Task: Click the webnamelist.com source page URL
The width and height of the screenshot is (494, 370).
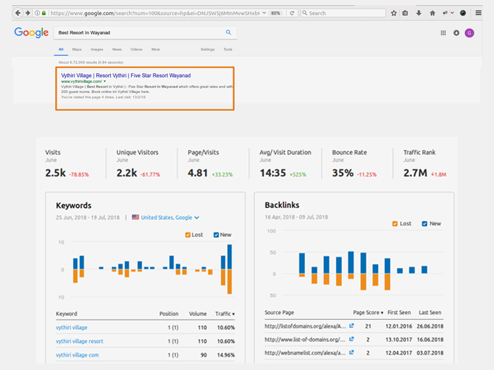Action: tap(305, 353)
